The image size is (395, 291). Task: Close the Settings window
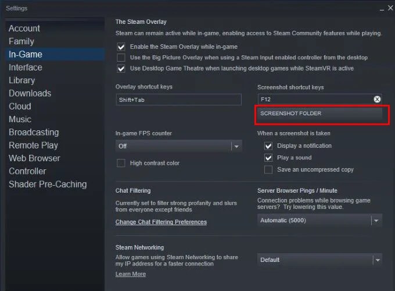pos(390,8)
